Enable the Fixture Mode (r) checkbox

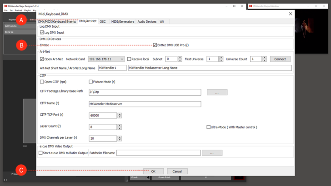pos(91,82)
